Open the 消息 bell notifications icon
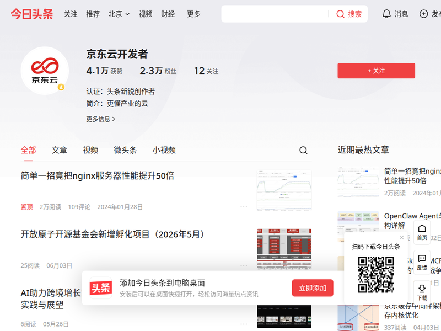Screen dimensions: 441x331 (387, 14)
